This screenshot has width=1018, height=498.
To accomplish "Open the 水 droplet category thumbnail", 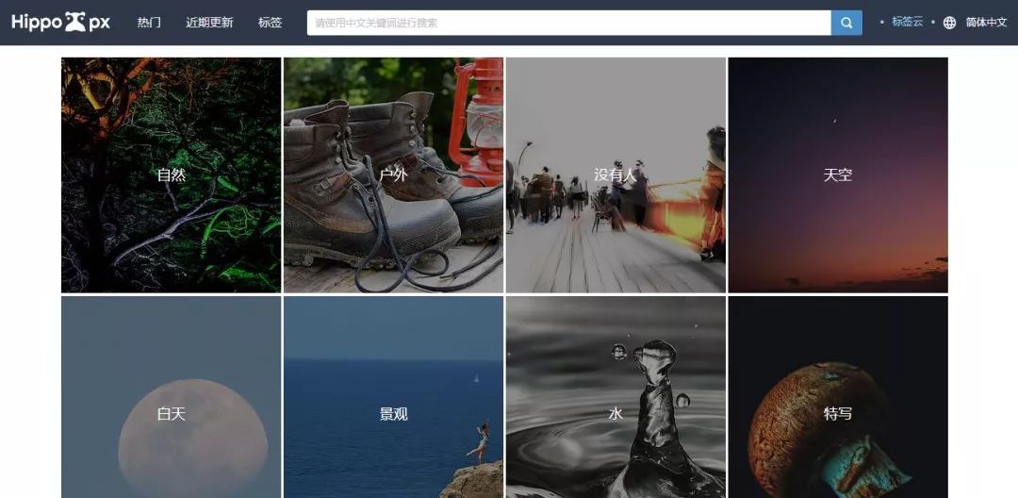I will click(x=616, y=397).
